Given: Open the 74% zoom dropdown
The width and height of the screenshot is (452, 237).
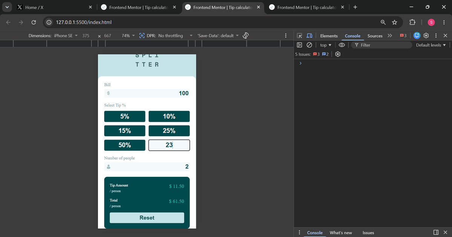Looking at the screenshot, I should 128,36.
